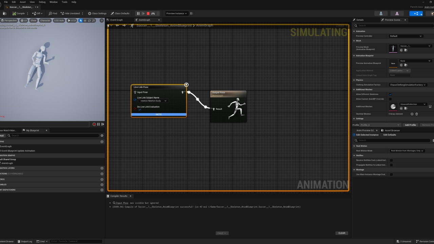Click the Add Profile button
Viewport: 434px width, 244px height.
point(410,125)
